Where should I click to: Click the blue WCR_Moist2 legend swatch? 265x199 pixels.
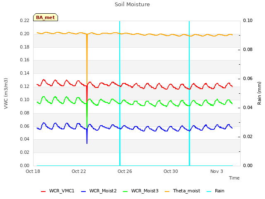(x=84, y=192)
